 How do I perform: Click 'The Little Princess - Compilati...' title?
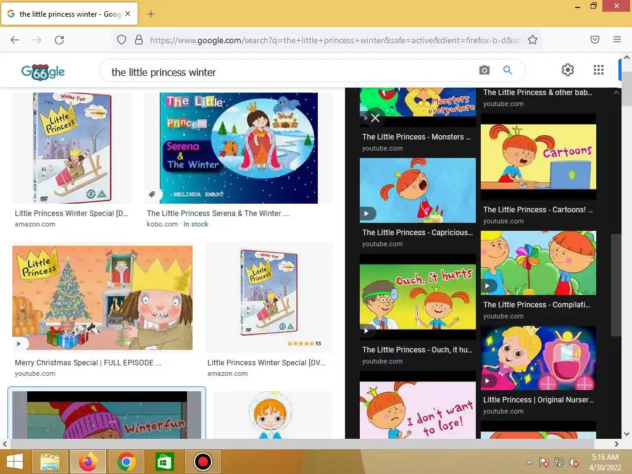pyautogui.click(x=536, y=305)
